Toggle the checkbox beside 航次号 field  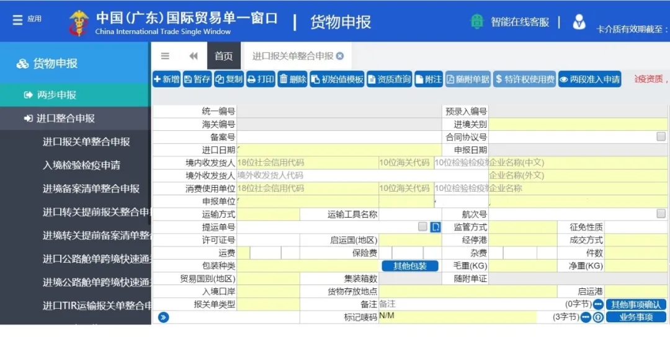[661, 214]
